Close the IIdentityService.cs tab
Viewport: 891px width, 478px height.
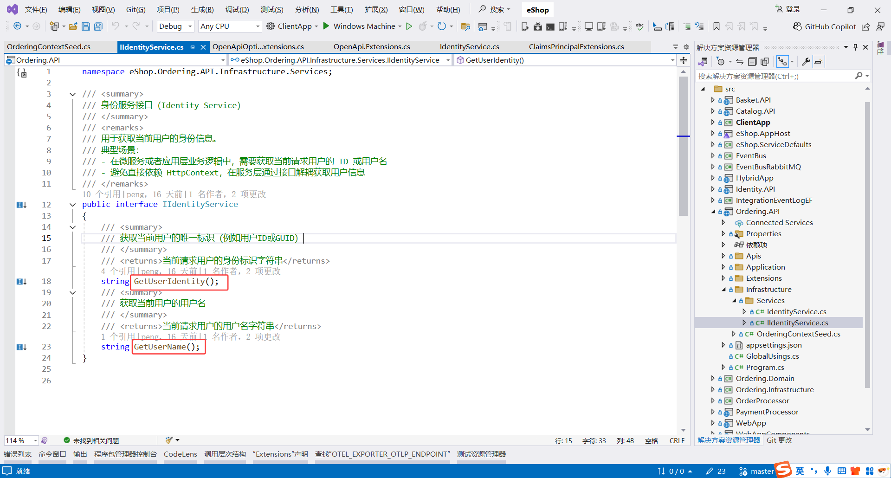(203, 47)
